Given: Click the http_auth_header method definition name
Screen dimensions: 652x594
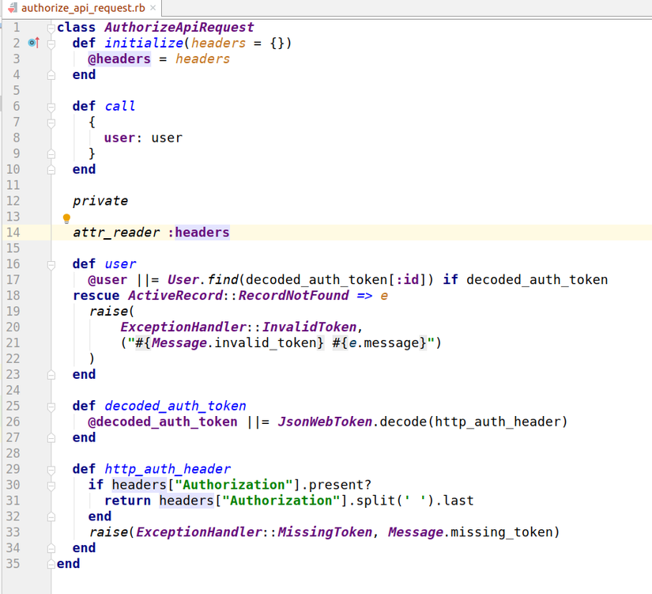Looking at the screenshot, I should [x=168, y=469].
